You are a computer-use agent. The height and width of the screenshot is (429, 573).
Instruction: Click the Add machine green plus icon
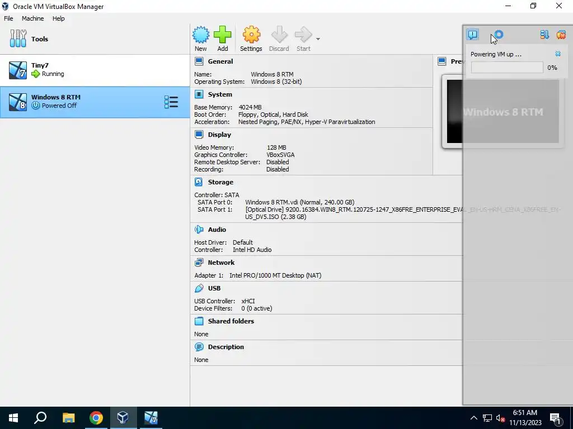(x=223, y=35)
